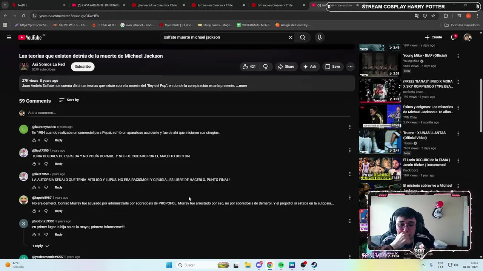Like the TENIA DOLORES DE ESPALDA comment
Image resolution: width=483 pixels, height=271 pixels.
(34, 164)
